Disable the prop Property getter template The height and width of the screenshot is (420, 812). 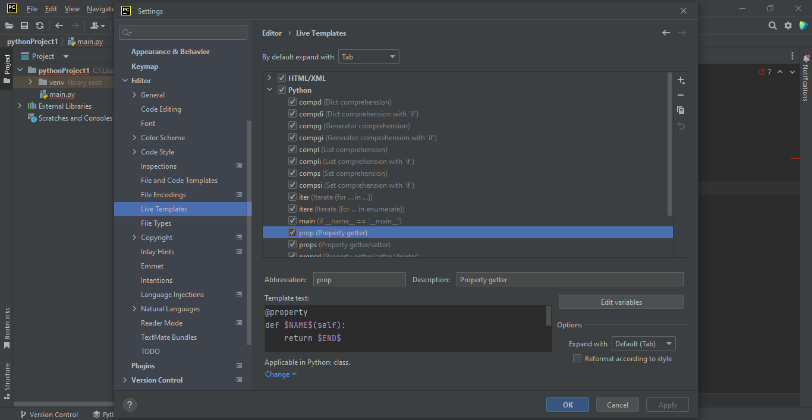click(292, 232)
